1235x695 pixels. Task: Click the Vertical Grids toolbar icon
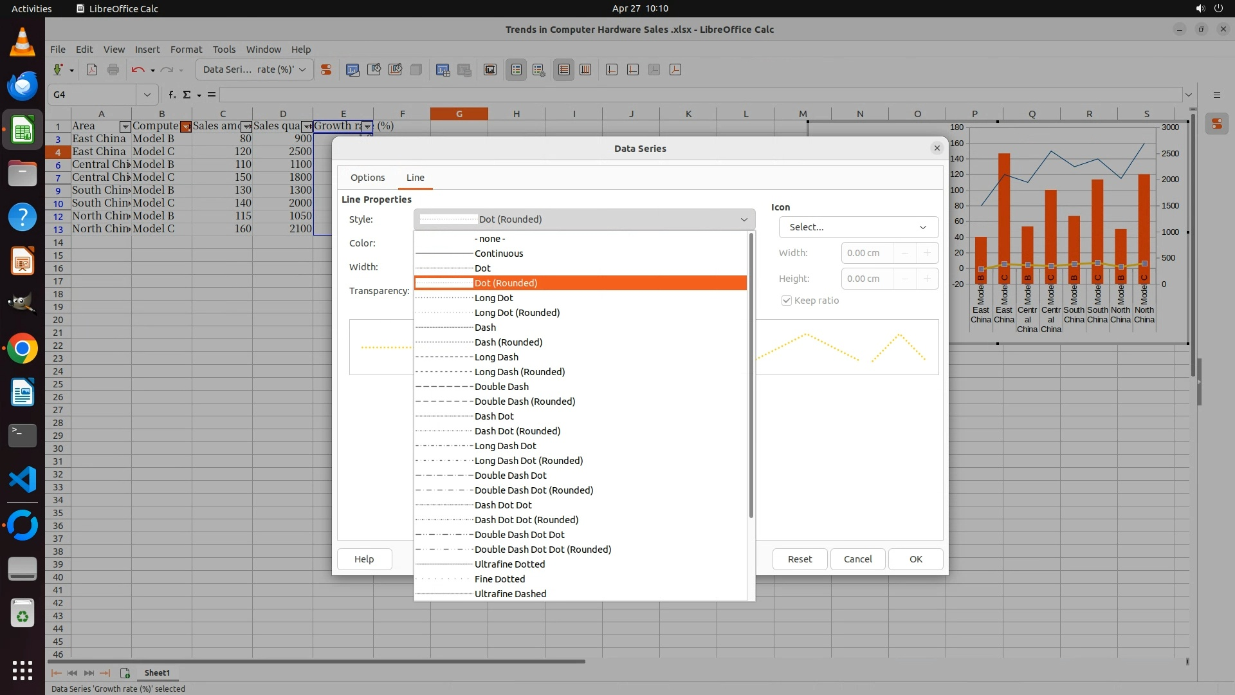click(585, 70)
